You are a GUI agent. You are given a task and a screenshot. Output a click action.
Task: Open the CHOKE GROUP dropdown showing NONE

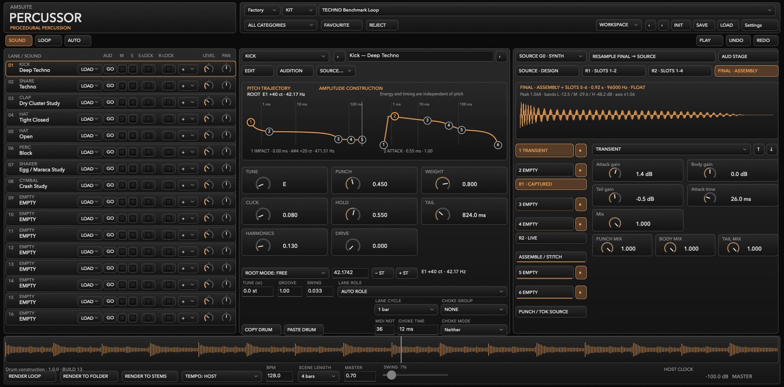click(474, 310)
